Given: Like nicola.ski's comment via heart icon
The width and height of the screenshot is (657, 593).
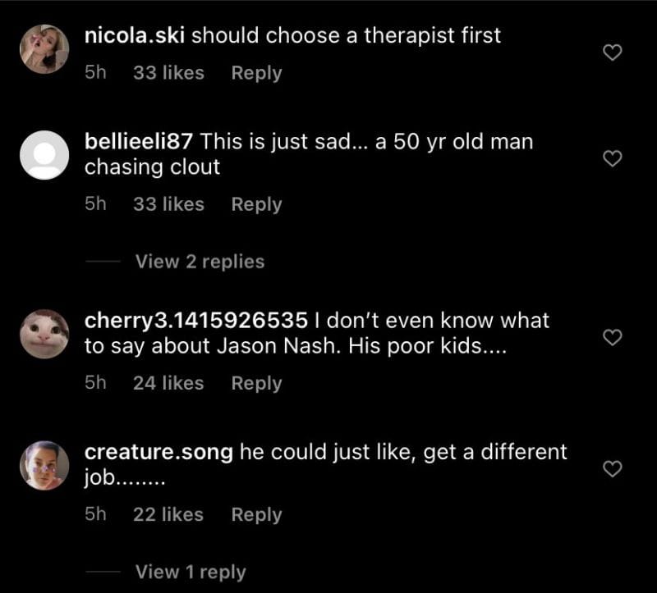Looking at the screenshot, I should [x=611, y=52].
